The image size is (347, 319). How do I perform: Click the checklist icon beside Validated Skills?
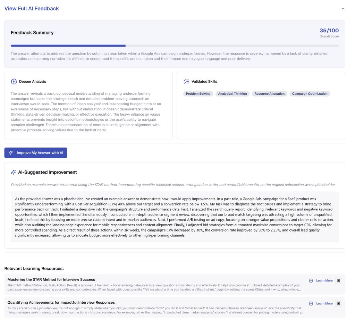[x=186, y=82]
